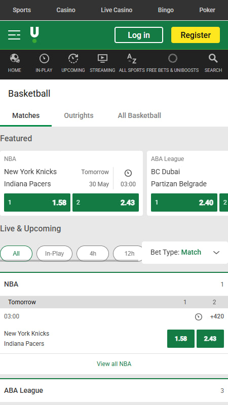Open the Bet Type: Match dropdown

click(x=185, y=253)
